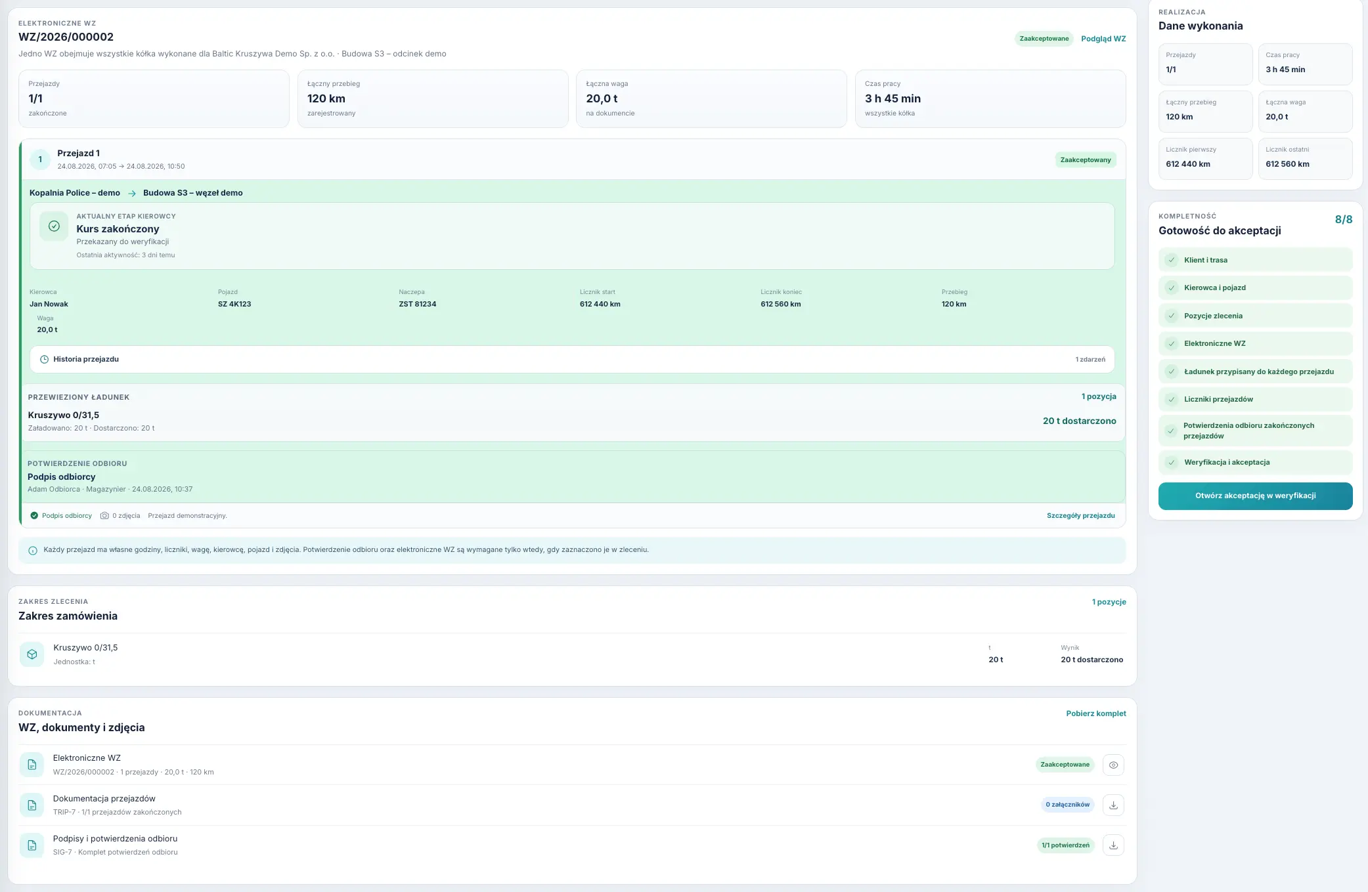
Task: Click the Liczniki przejazdów checklist item
Action: click(1255, 399)
